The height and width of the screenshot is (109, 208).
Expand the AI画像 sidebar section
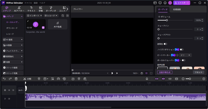click(x=13, y=45)
